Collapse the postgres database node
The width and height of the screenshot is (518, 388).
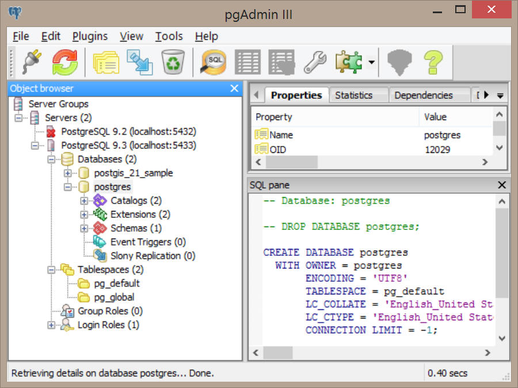(68, 187)
